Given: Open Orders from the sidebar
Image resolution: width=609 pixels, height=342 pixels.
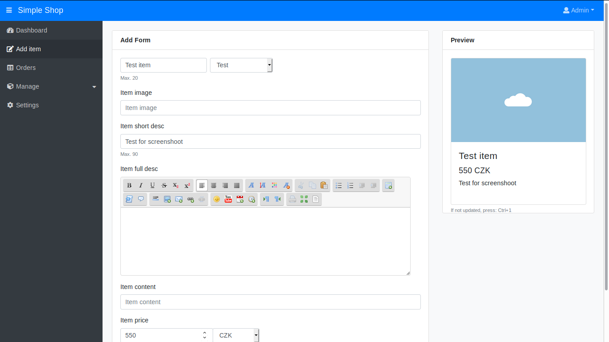Looking at the screenshot, I should click(51, 68).
